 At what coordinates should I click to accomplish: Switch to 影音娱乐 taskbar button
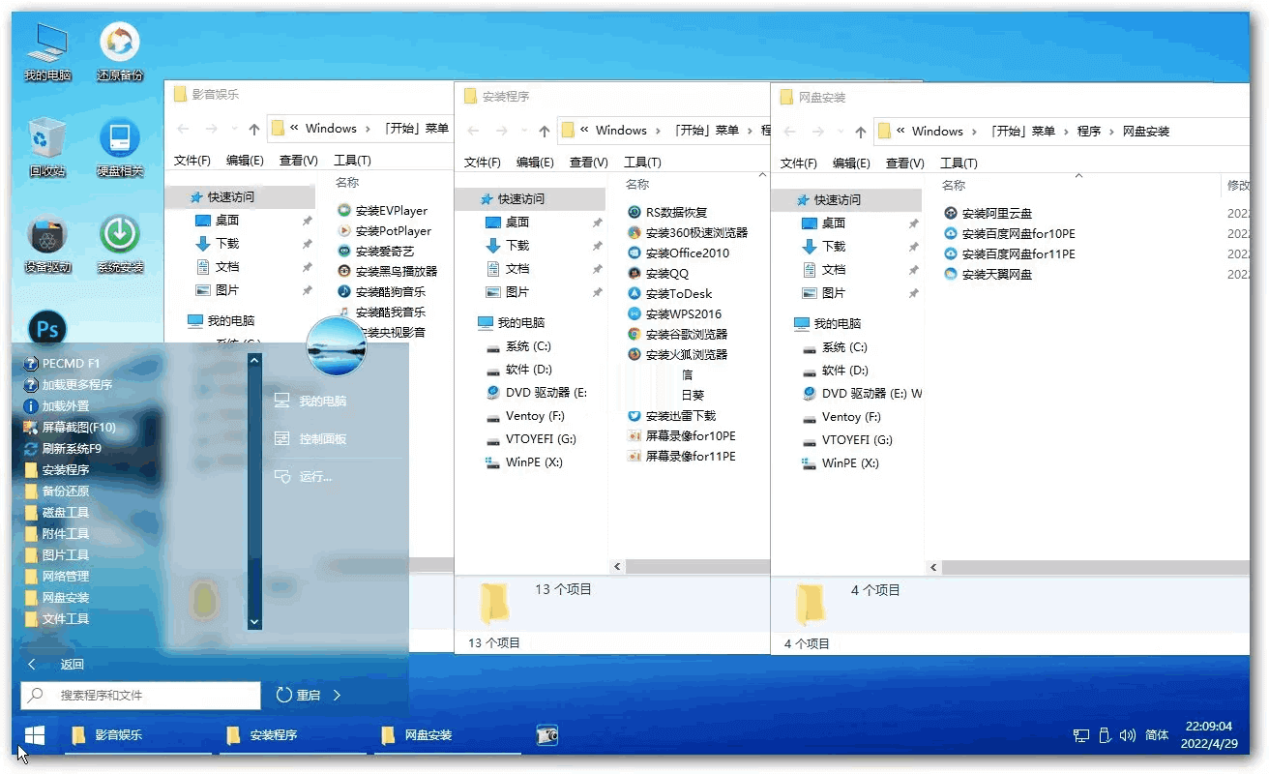138,735
